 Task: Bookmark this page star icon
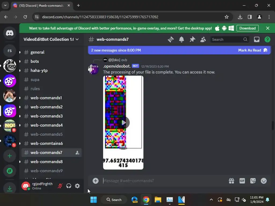click(227, 17)
